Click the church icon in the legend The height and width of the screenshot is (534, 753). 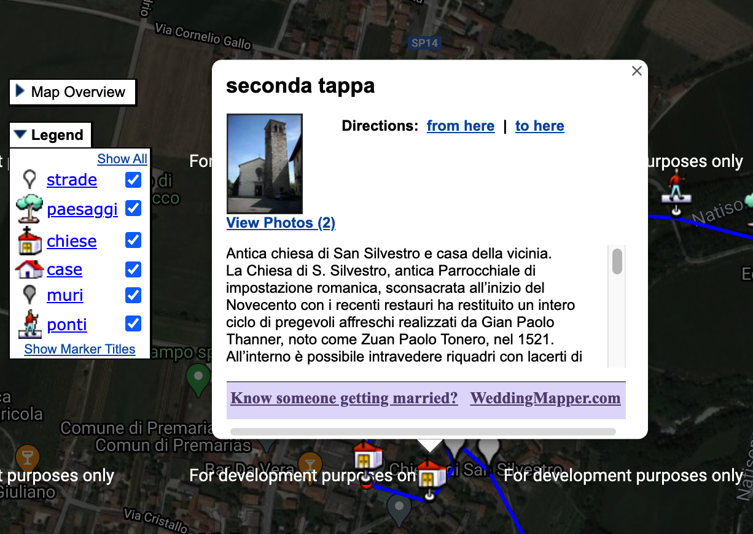(x=29, y=241)
